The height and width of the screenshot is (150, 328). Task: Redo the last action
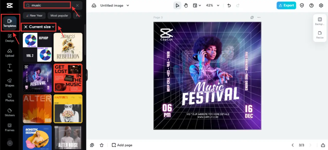[x=238, y=5]
